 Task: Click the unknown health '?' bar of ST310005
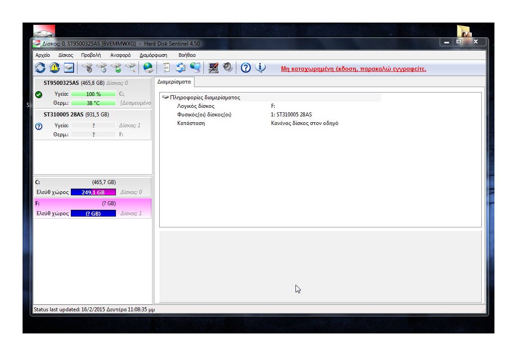coord(93,125)
